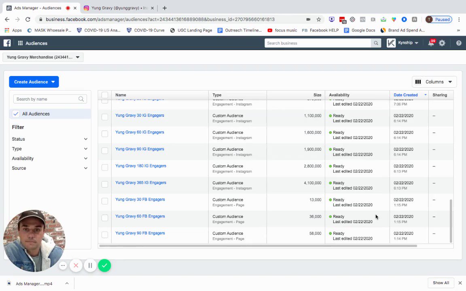Image resolution: width=466 pixels, height=291 pixels.
Task: Toggle the select-all checkbox in table header
Action: (x=105, y=95)
